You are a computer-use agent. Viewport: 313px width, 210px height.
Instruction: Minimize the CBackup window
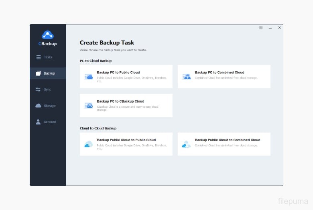tap(270, 28)
